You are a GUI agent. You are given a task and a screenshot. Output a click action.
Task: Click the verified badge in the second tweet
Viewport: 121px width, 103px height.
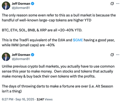click(x=33, y=55)
